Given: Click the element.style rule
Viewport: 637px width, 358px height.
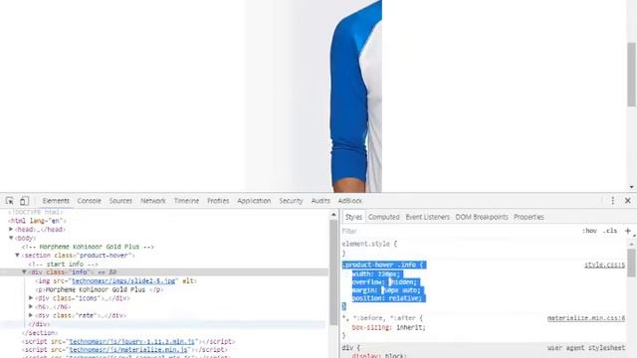Looking at the screenshot, I should click(369, 244).
